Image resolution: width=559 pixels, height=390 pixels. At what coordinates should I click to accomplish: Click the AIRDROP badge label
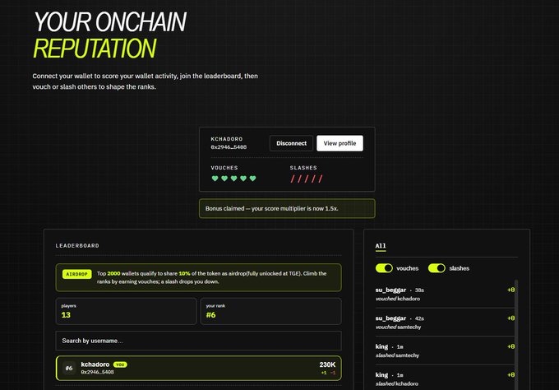[77, 274]
